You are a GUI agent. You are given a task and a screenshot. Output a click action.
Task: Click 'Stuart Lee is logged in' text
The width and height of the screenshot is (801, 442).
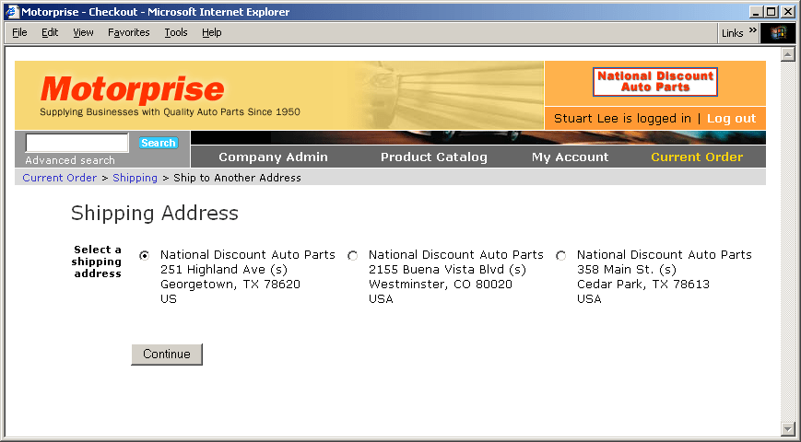(622, 119)
